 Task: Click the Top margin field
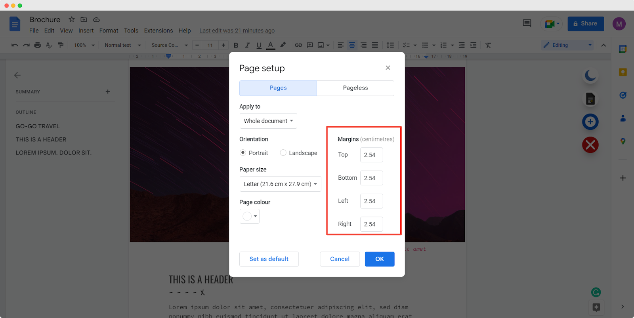[372, 155]
